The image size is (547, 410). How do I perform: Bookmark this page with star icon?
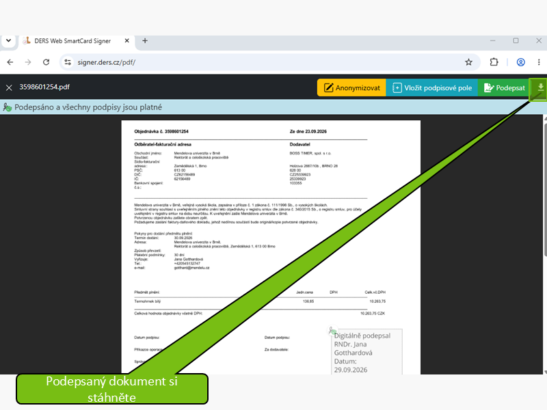coord(468,62)
